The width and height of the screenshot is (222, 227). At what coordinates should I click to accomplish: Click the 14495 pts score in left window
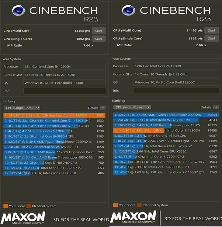point(82,31)
